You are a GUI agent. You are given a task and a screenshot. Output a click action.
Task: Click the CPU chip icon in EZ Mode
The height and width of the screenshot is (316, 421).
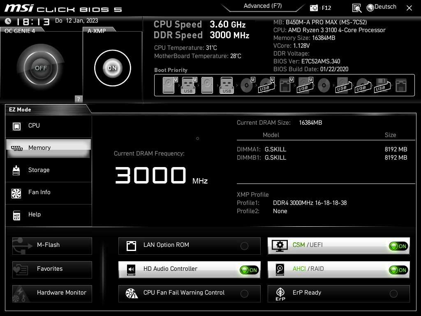pos(16,126)
